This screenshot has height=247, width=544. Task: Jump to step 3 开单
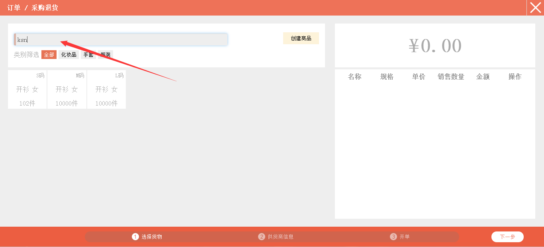point(400,237)
